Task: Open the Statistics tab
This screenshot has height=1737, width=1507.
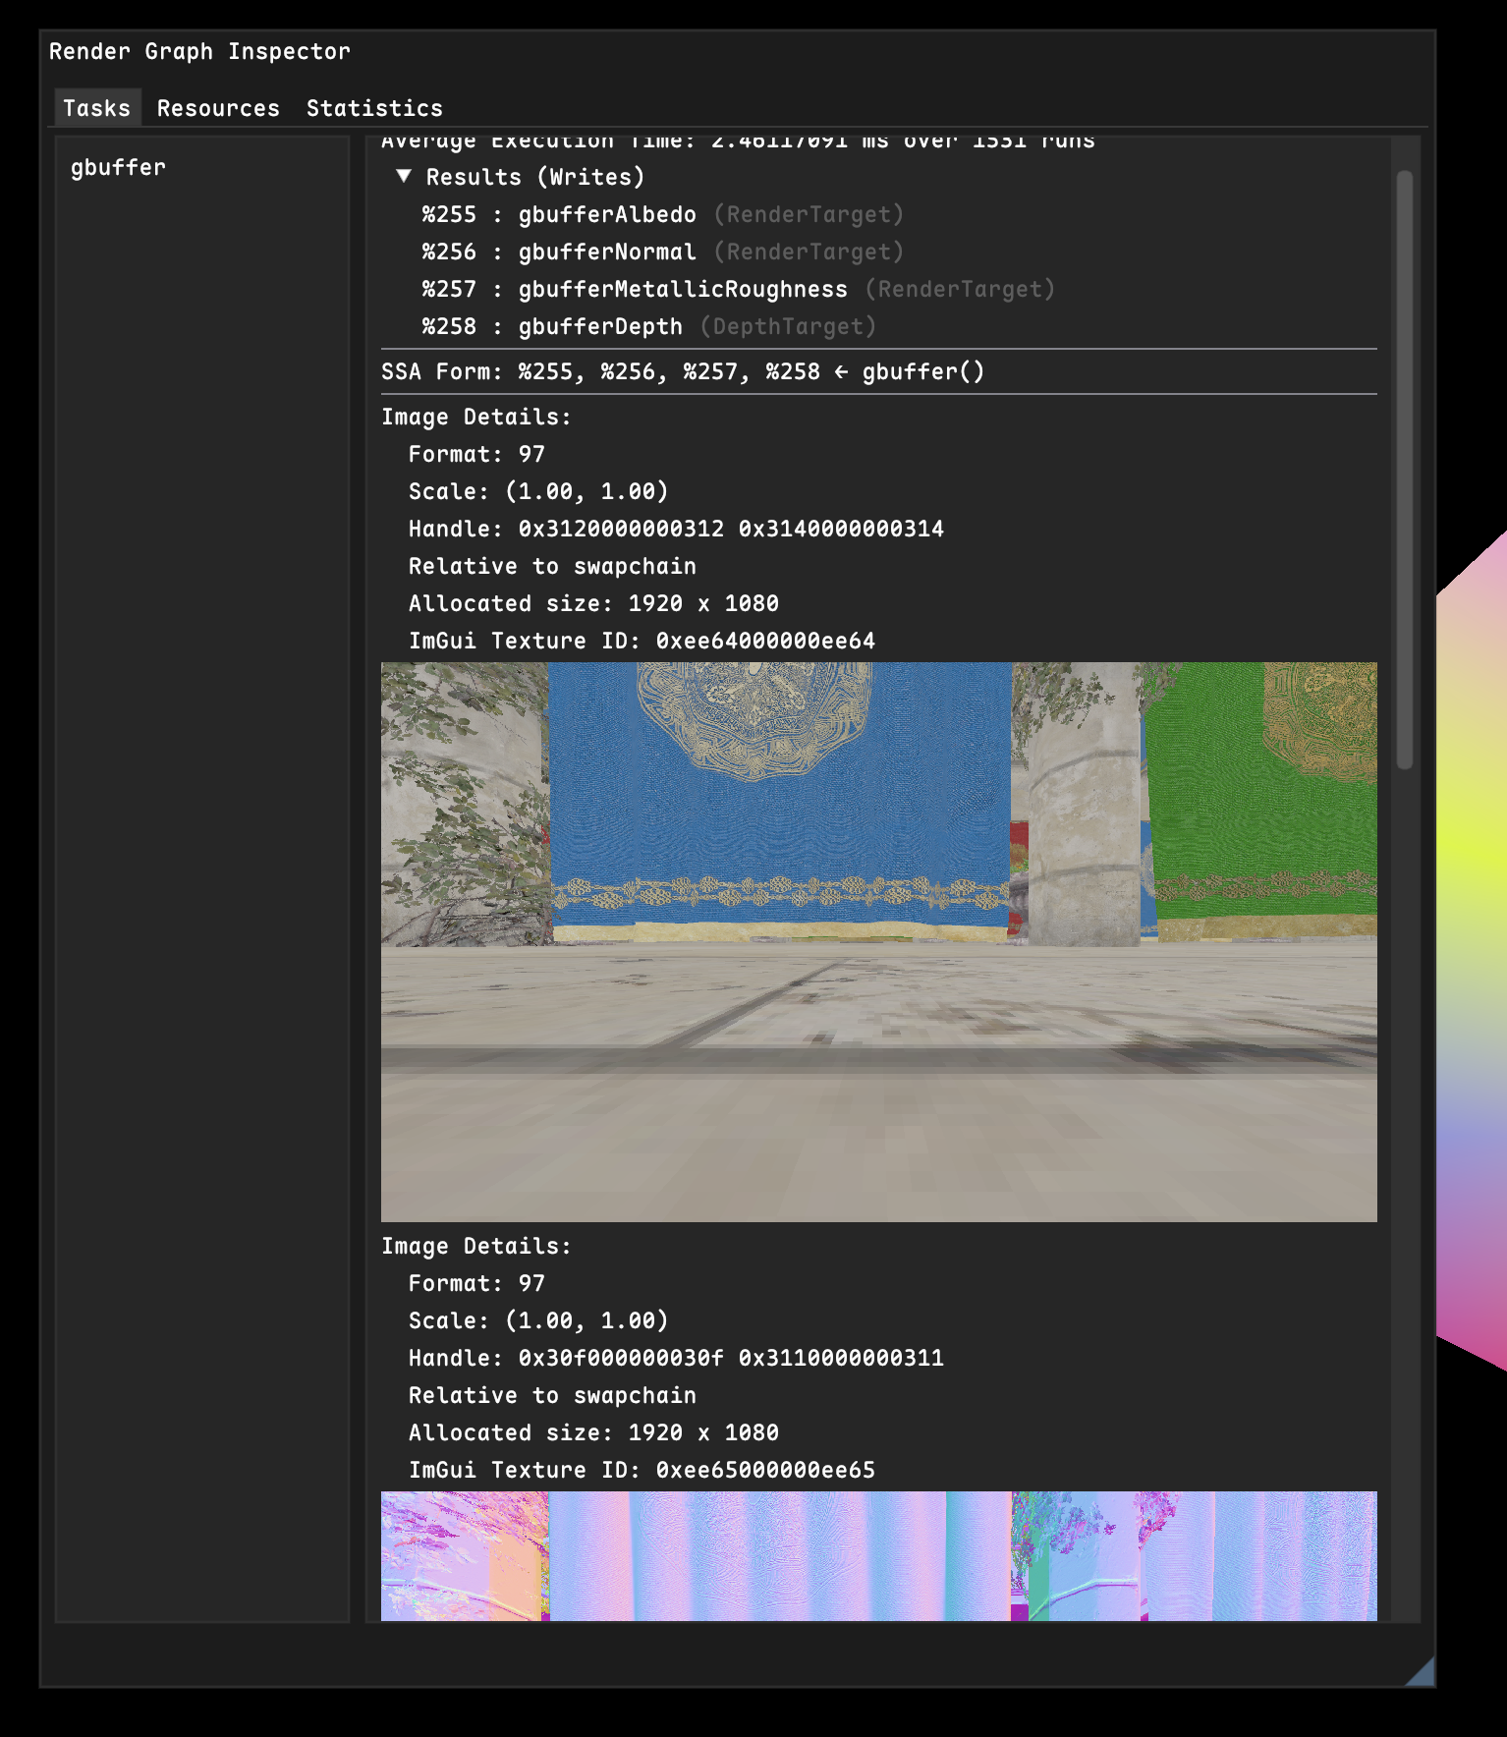Action: (374, 108)
